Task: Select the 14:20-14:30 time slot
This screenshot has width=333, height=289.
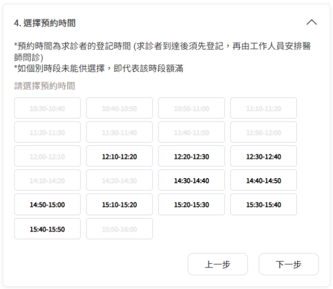Action: 119,180
